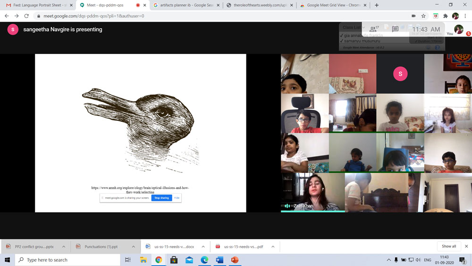Click the volume icon in system tray
Viewport: 472px width, 266px height.
click(418, 260)
